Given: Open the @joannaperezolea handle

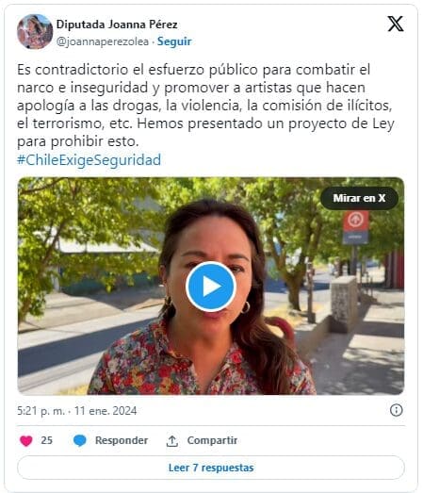Looking at the screenshot, I should pos(103,41).
